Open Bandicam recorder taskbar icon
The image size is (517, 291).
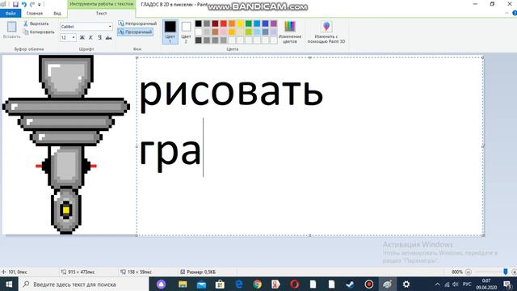369,284
